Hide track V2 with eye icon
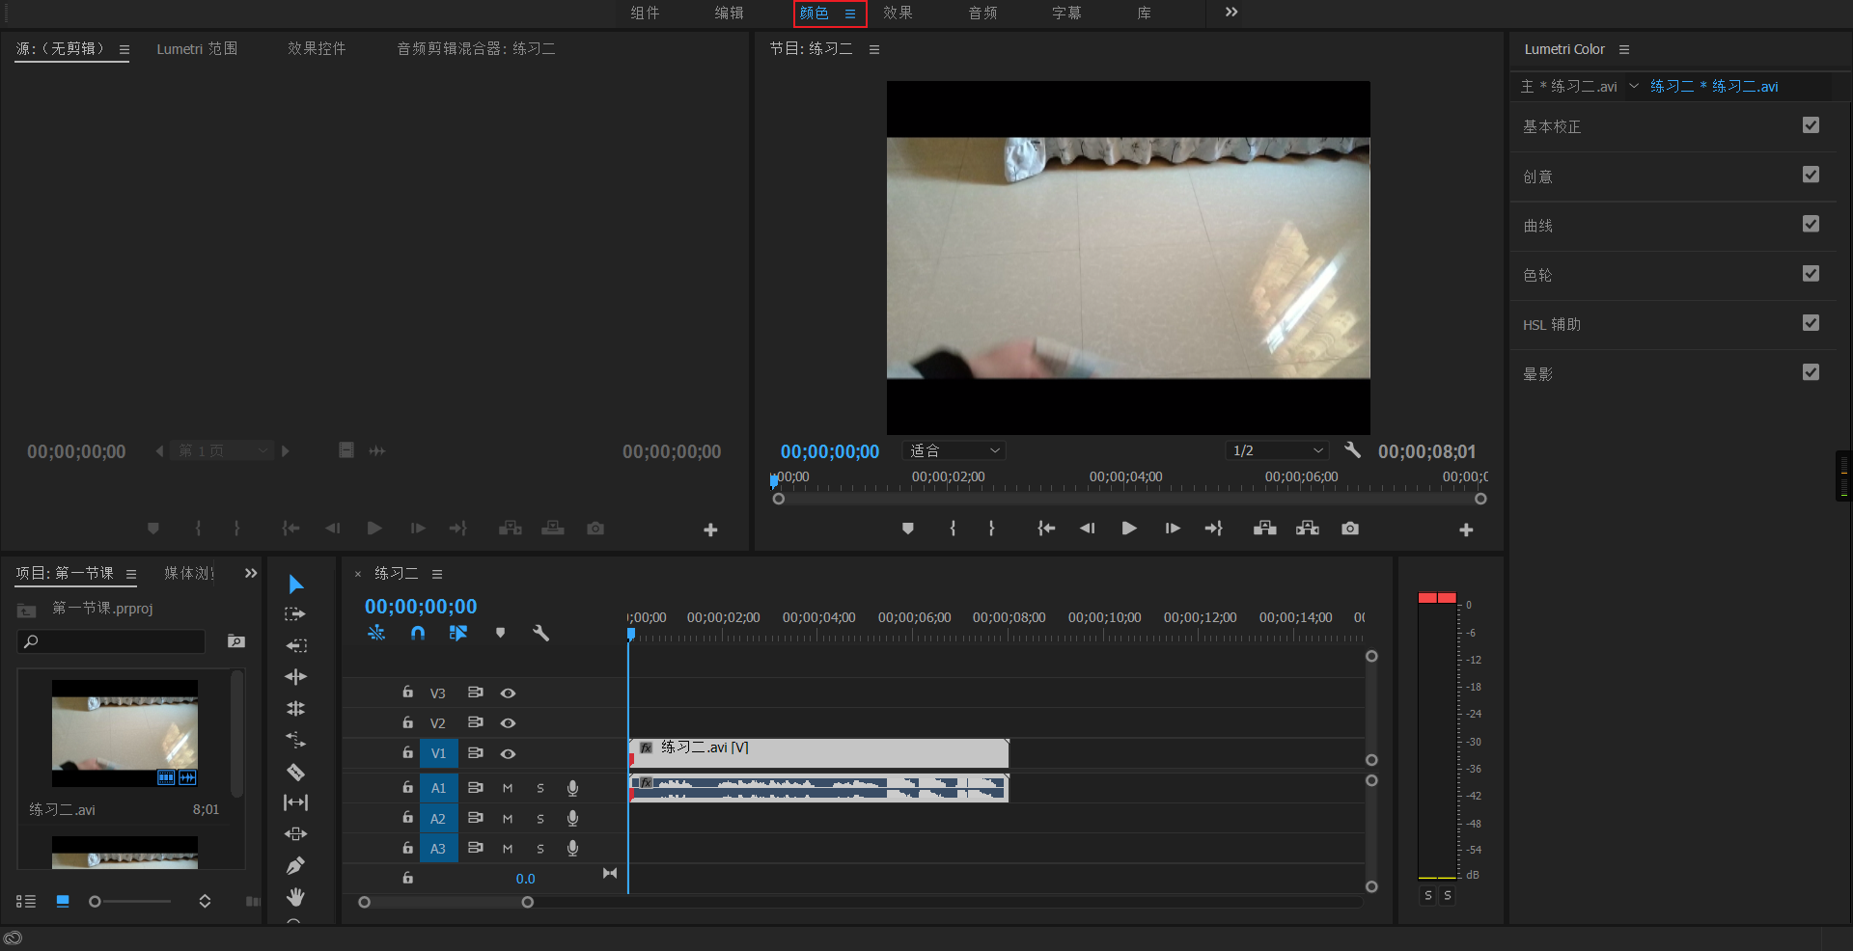 pyautogui.click(x=508, y=723)
